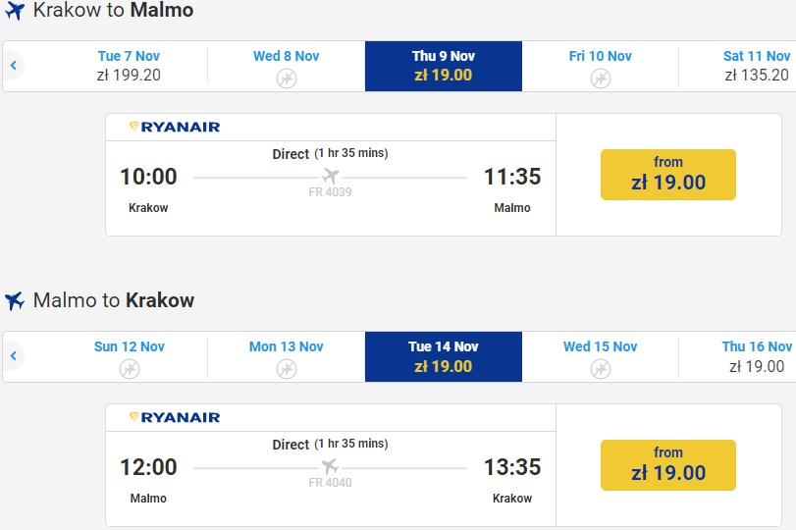Click the plane icon beside Malmo to Krakow
796x530 pixels.
pyautogui.click(x=14, y=301)
